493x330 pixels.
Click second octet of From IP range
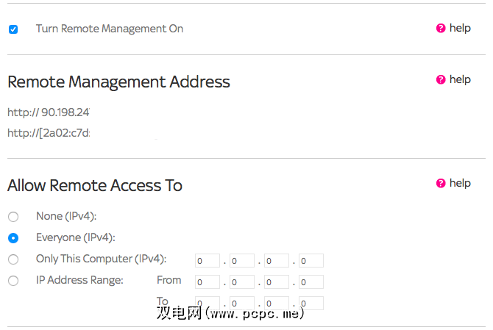242,281
